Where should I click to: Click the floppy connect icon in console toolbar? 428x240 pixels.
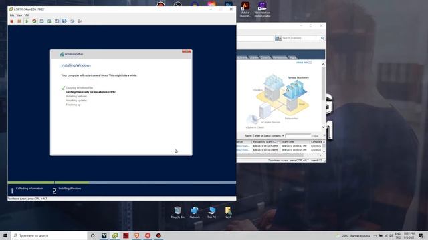point(64,21)
